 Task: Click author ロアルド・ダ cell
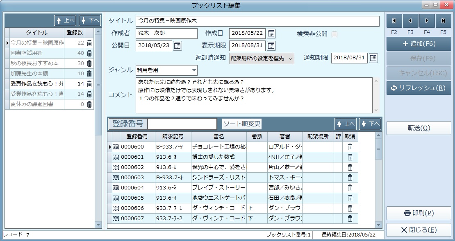(284, 147)
